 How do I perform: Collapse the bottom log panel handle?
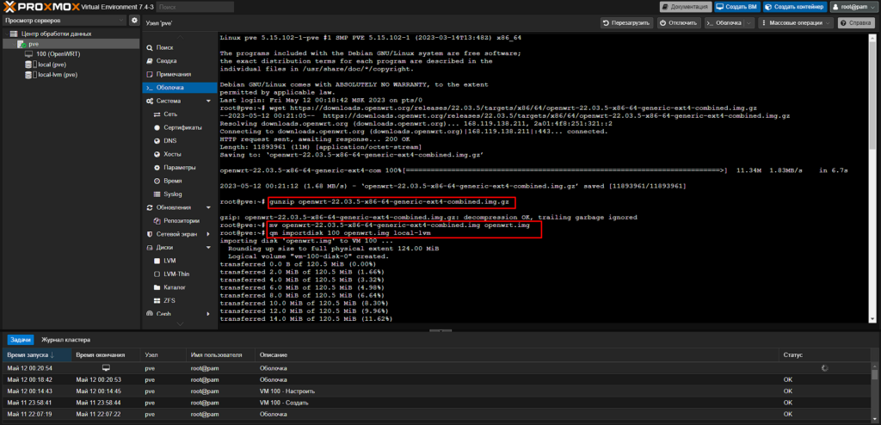[440, 330]
